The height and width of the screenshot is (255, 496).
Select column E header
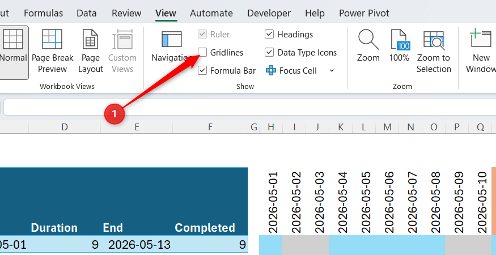[x=137, y=127]
